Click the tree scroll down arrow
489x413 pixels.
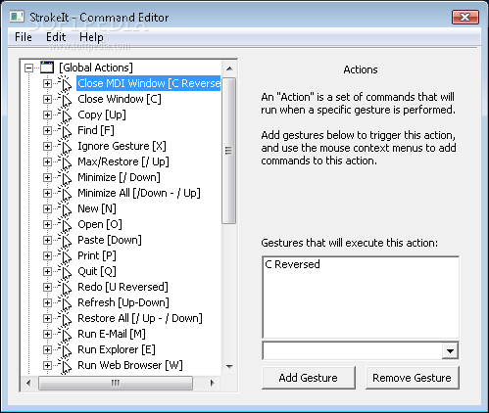[x=229, y=367]
